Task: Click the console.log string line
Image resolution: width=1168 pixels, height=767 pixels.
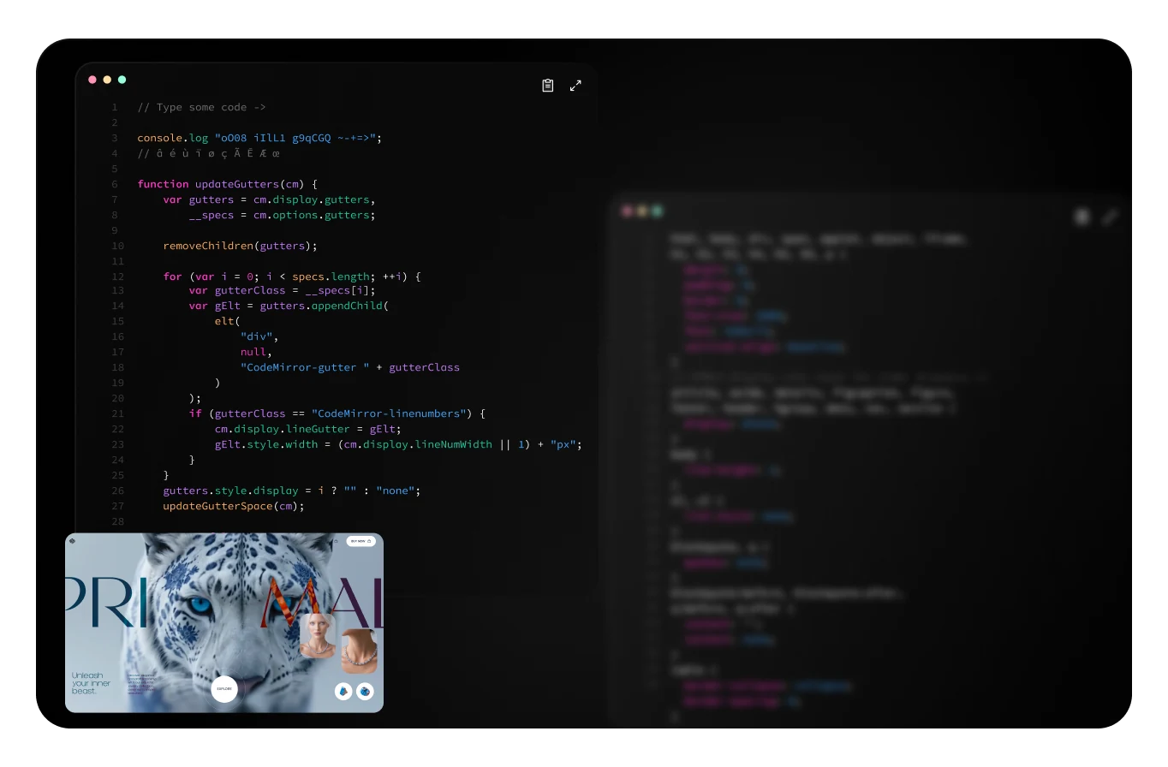Action: tap(259, 138)
